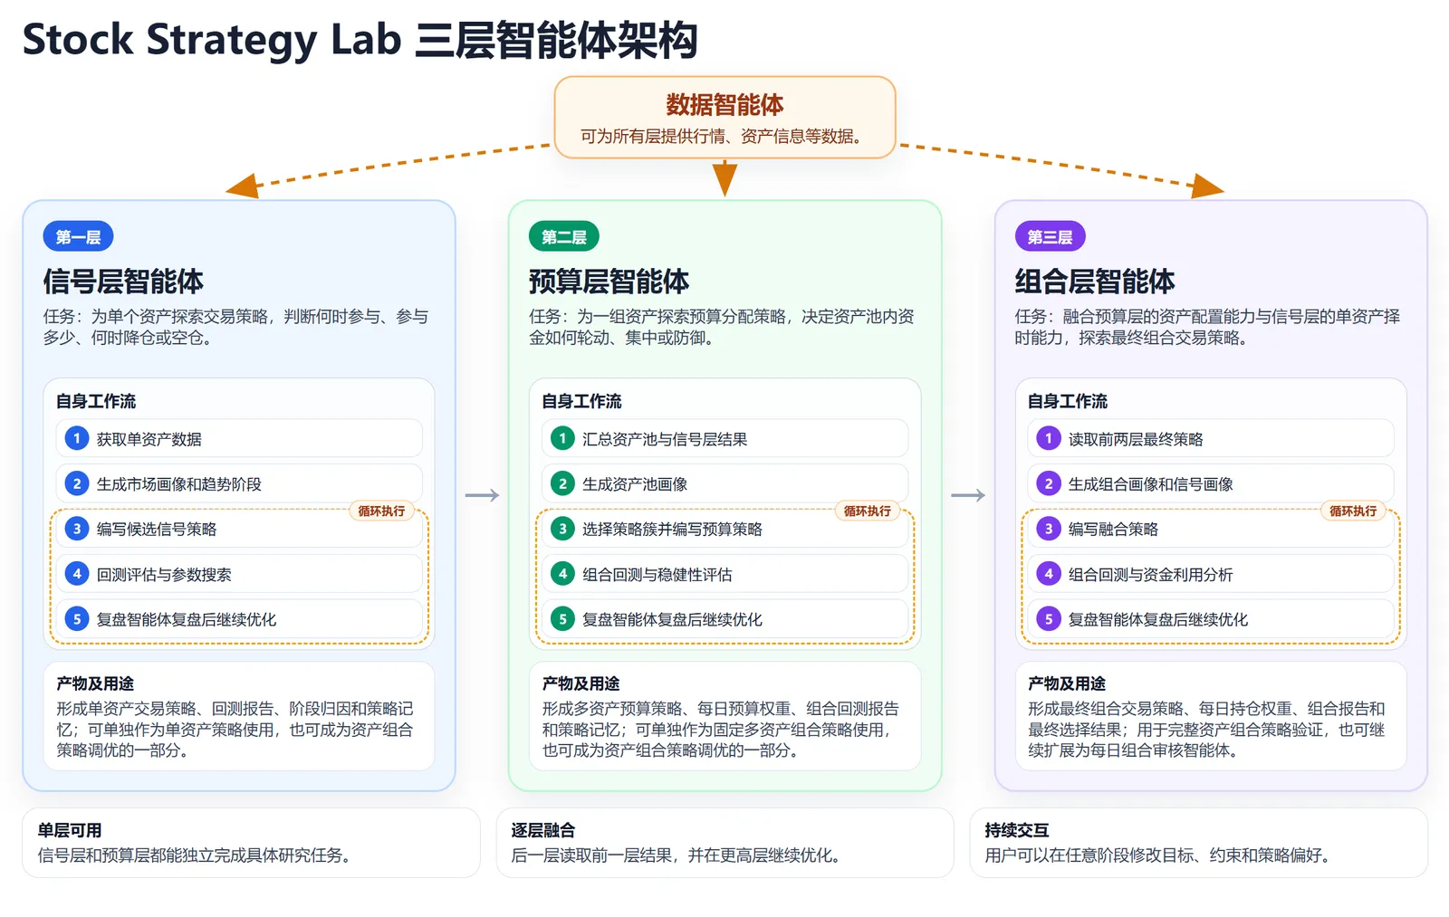Click the 预算层智能体 heading
Screen dimensions: 1449x917
click(x=609, y=282)
